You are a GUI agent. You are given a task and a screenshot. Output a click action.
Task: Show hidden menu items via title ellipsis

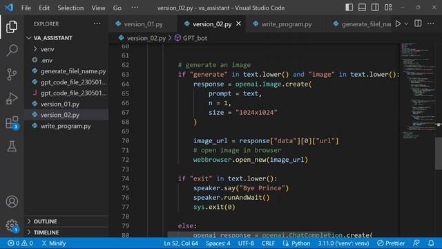pyautogui.click(x=135, y=8)
